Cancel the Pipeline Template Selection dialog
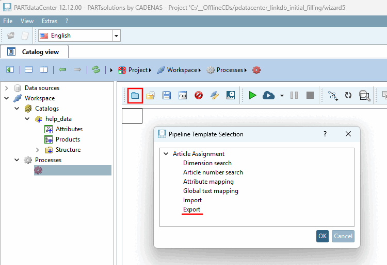This screenshot has width=387, height=265. coord(343,236)
